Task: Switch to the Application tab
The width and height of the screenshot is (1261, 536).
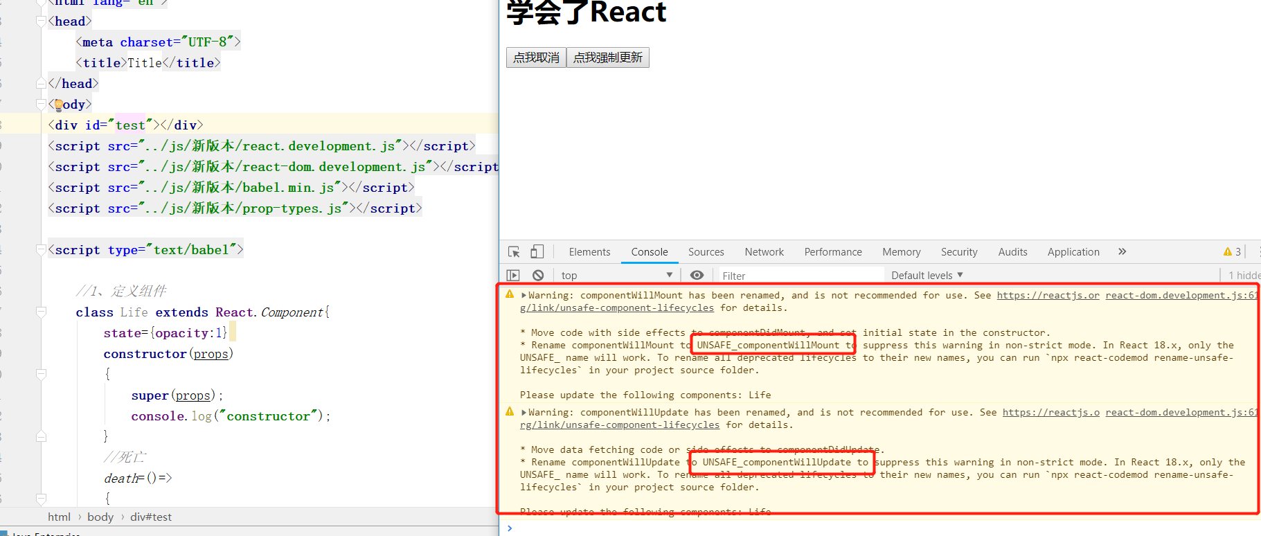Action: (x=1073, y=252)
